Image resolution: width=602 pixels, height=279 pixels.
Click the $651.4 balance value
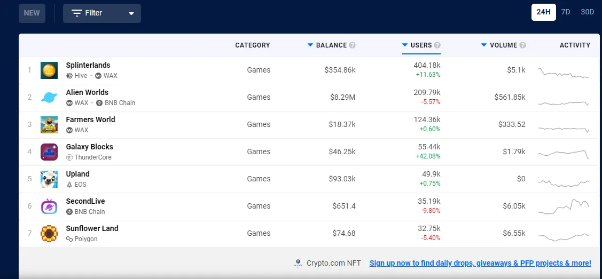[x=344, y=206]
